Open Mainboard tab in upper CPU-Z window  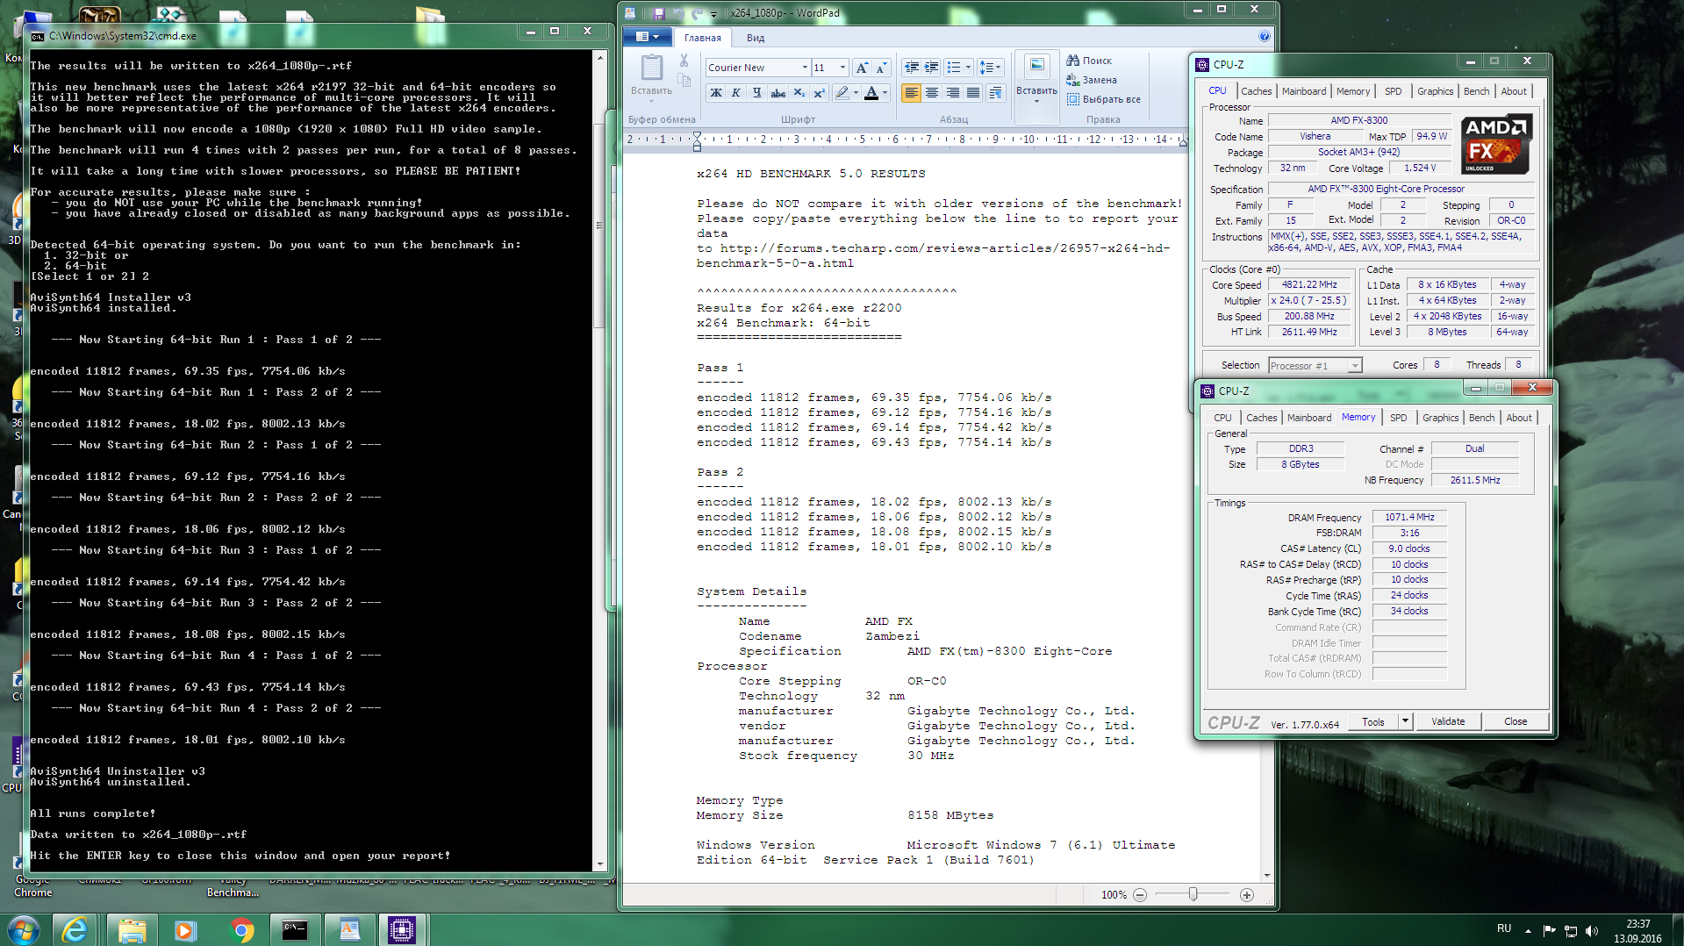[1304, 91]
